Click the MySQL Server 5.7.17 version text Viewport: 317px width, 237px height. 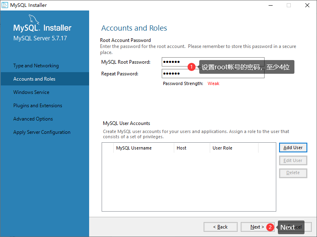(40, 38)
